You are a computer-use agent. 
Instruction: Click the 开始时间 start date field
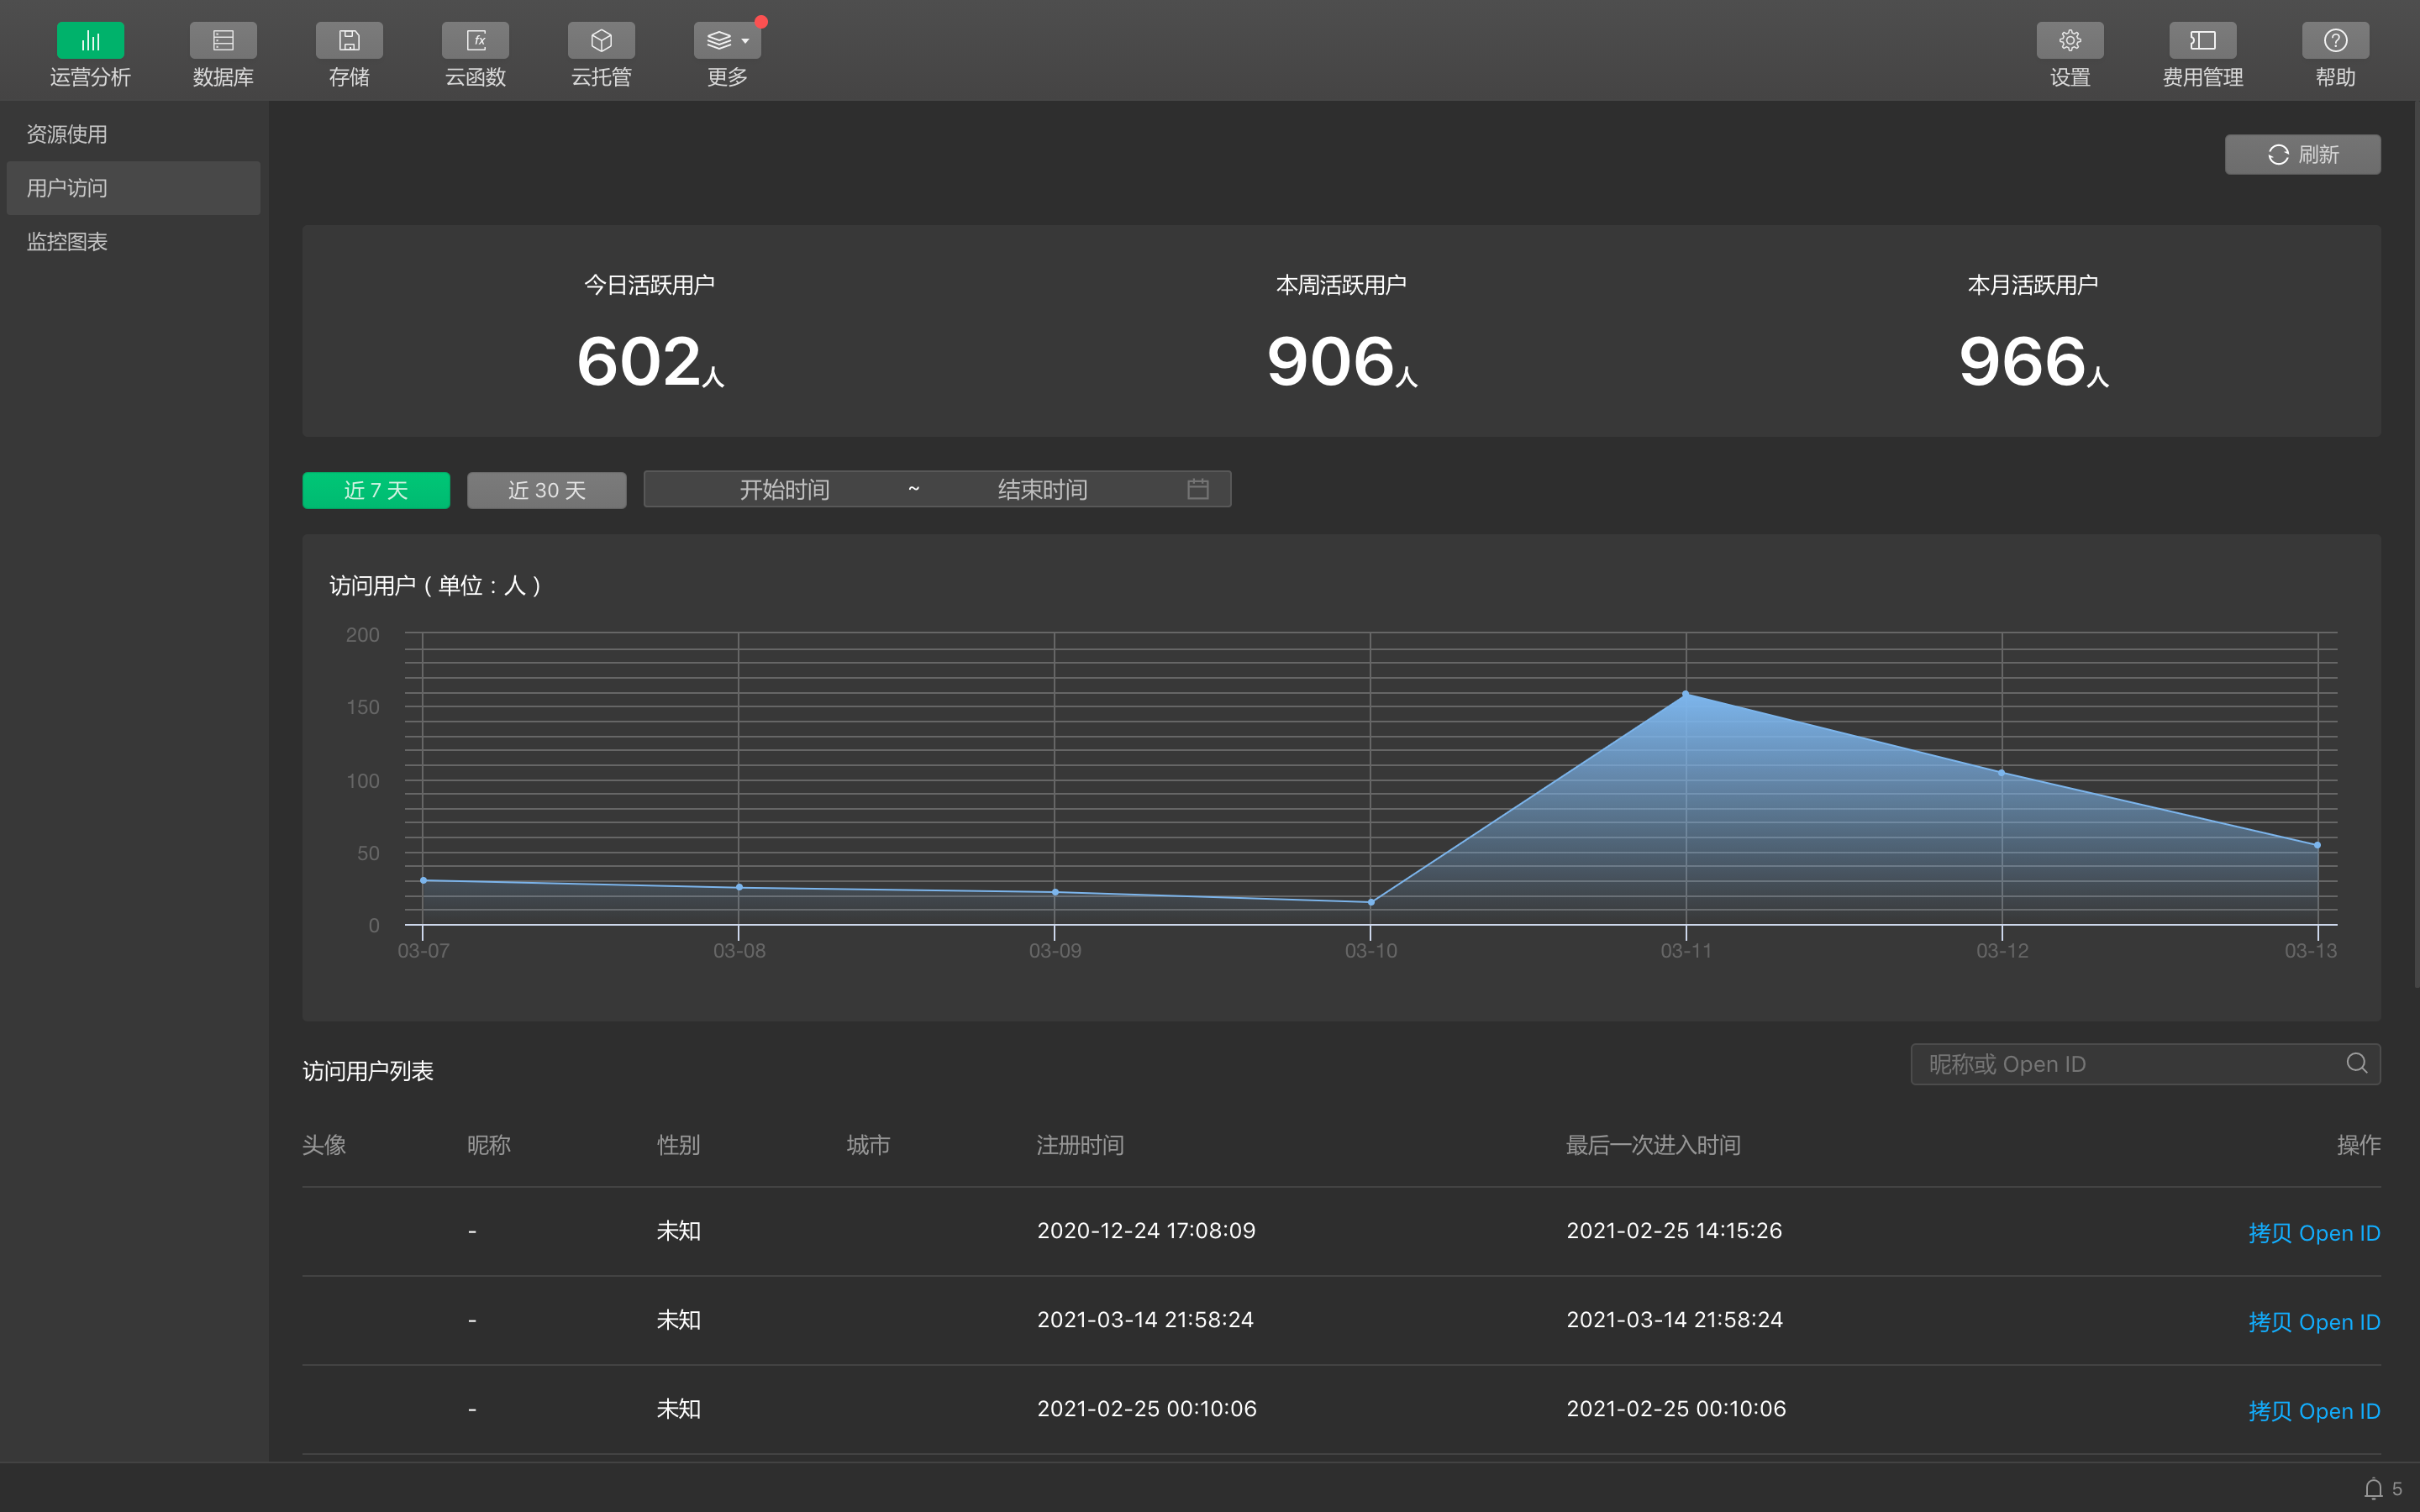(784, 489)
